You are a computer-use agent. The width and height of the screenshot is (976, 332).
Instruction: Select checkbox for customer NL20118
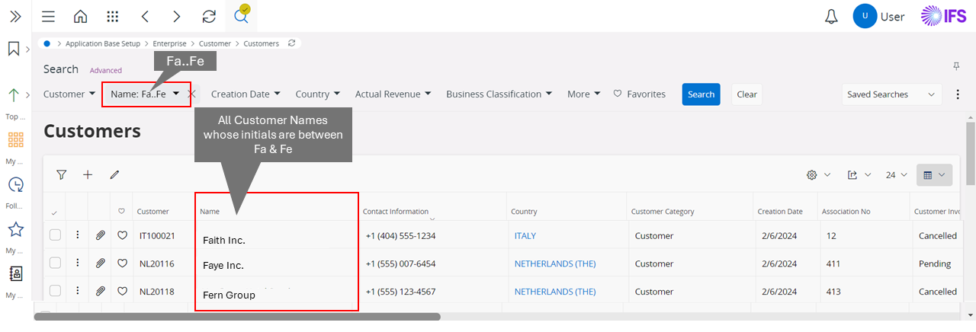pos(55,291)
